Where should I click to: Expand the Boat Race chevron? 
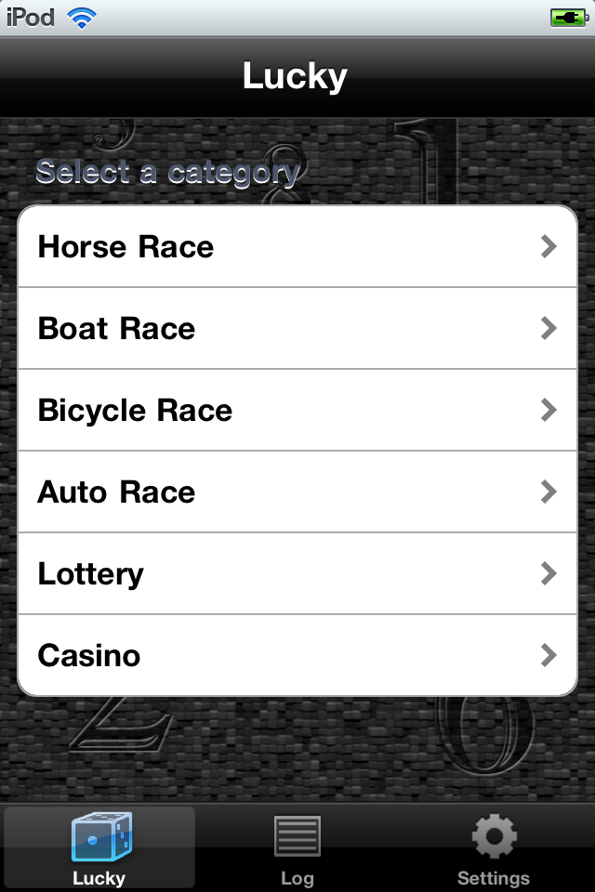point(549,328)
